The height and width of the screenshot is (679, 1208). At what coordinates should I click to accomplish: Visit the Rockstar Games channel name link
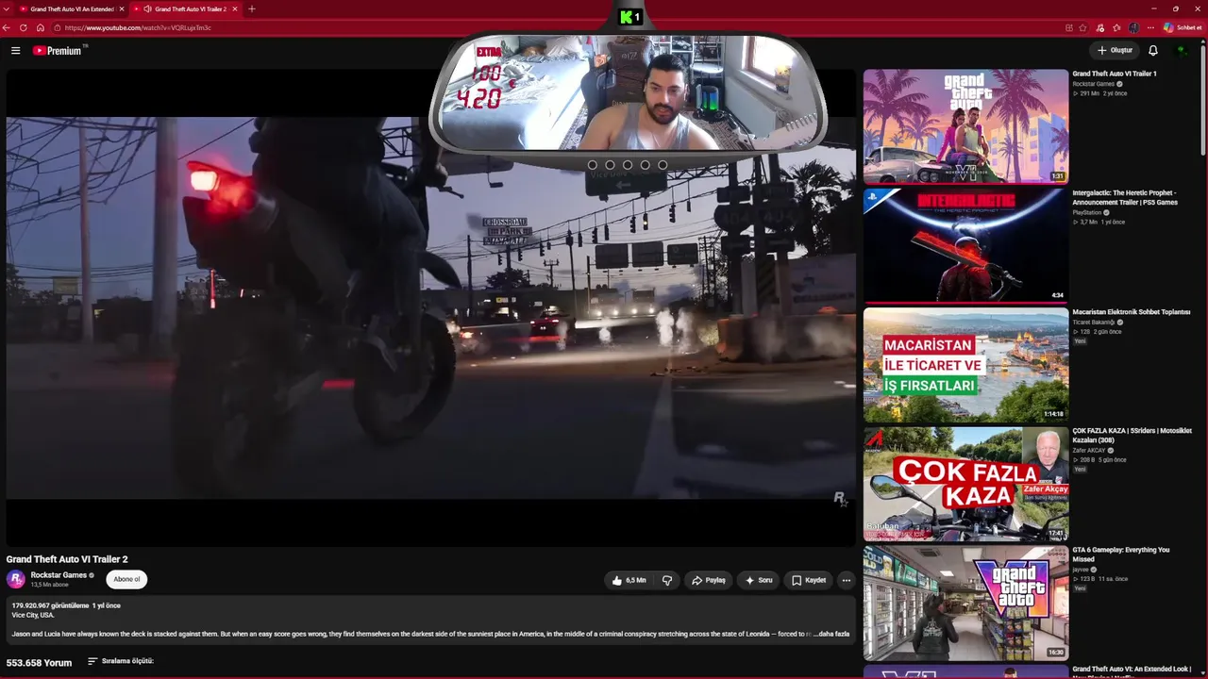(x=59, y=575)
